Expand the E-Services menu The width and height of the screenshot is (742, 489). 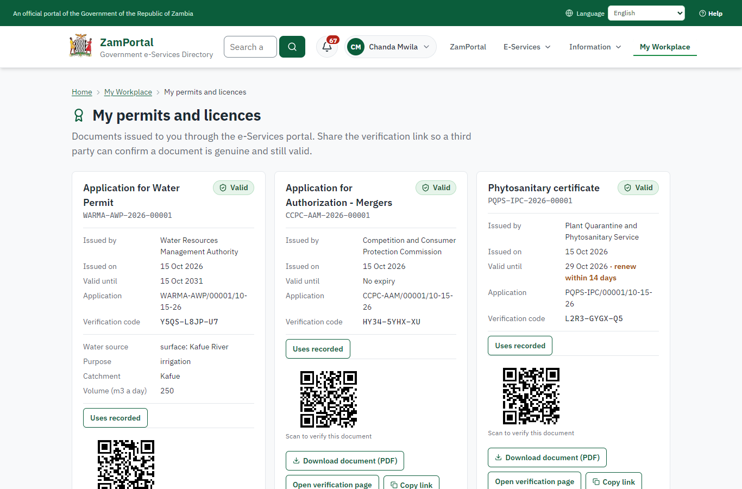(527, 47)
